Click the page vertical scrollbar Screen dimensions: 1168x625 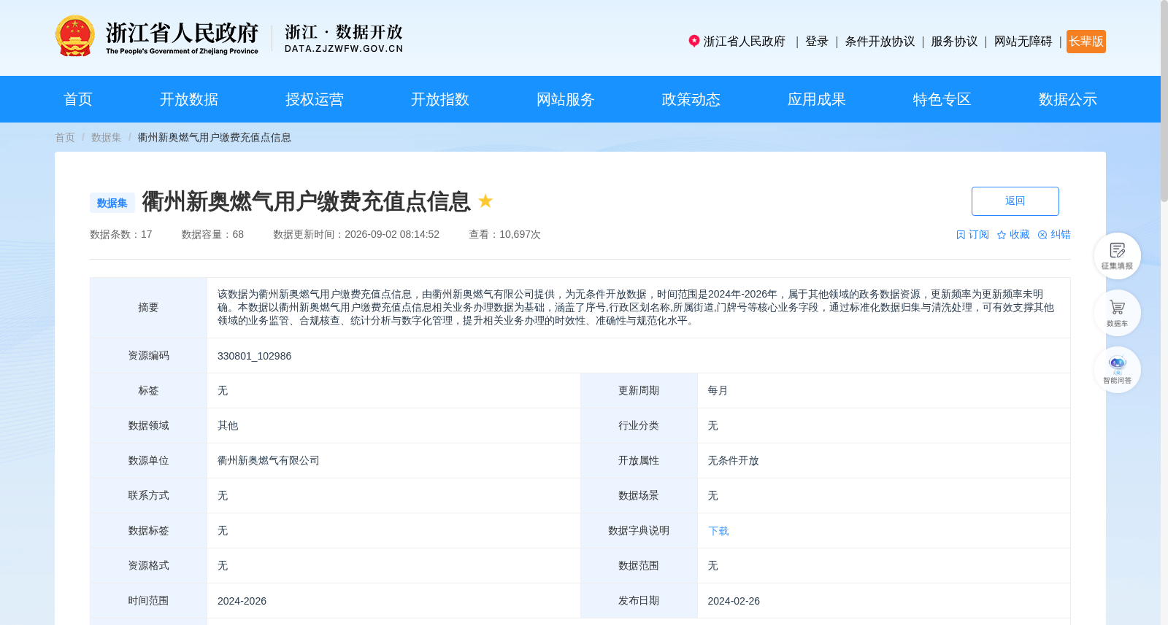[x=1164, y=102]
